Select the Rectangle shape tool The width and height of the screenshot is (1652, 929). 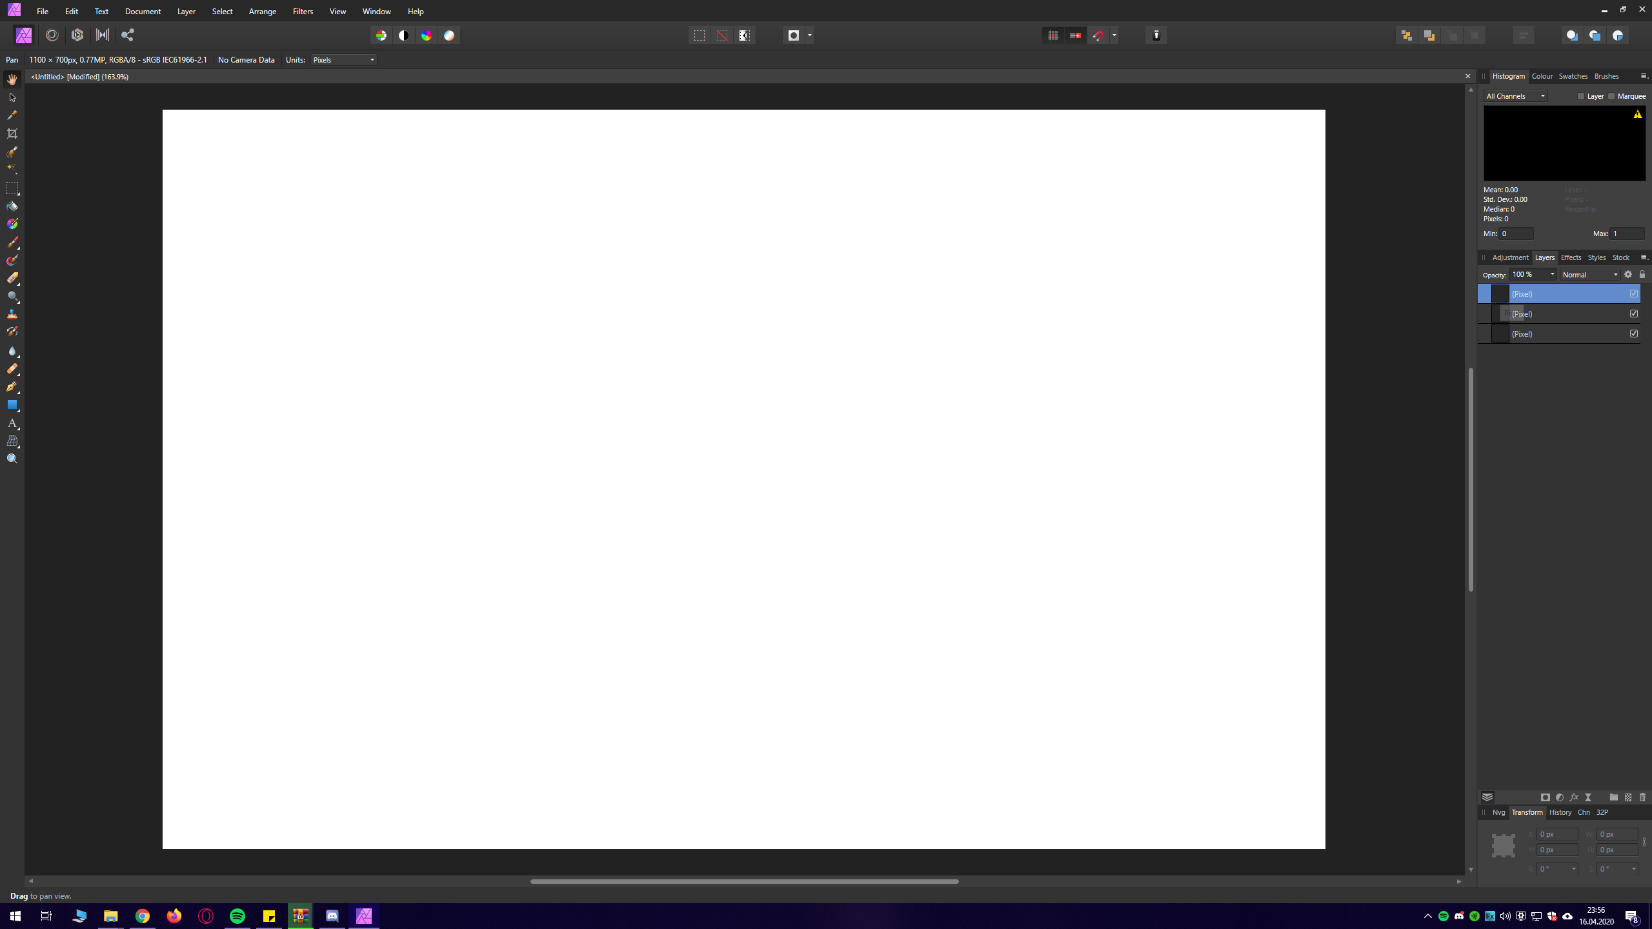click(x=12, y=405)
